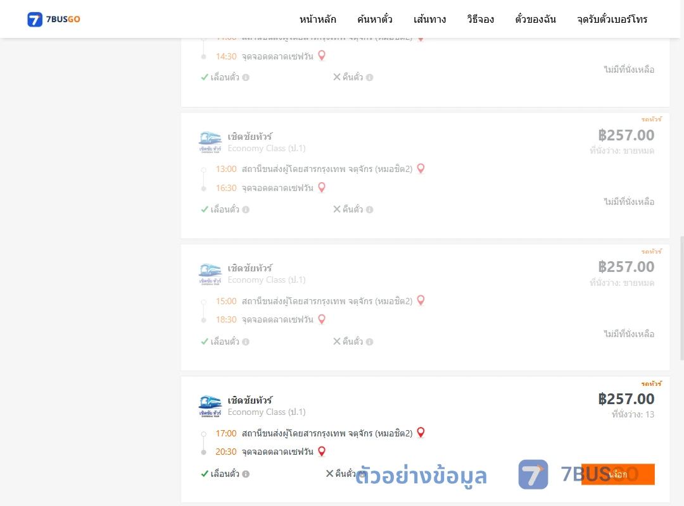Open the วิธีจอง menu item

[x=480, y=19]
